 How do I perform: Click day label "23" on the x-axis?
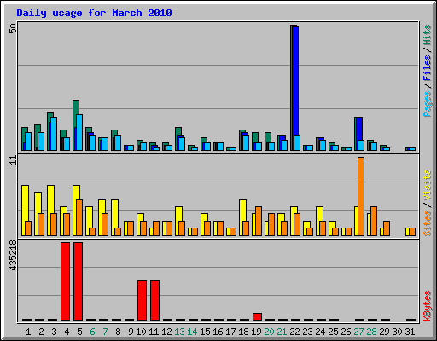coord(307,332)
